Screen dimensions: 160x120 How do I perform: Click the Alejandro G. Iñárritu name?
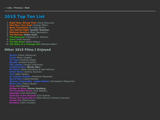pos(37,37)
